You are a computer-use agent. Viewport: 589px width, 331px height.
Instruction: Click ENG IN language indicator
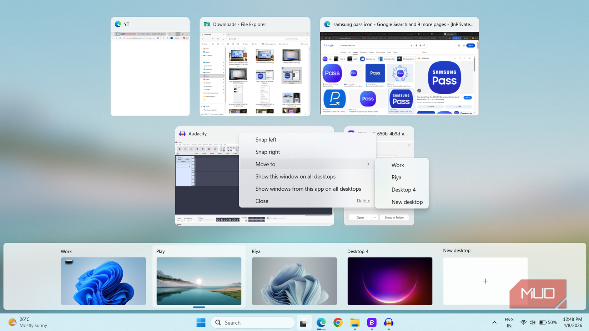509,322
